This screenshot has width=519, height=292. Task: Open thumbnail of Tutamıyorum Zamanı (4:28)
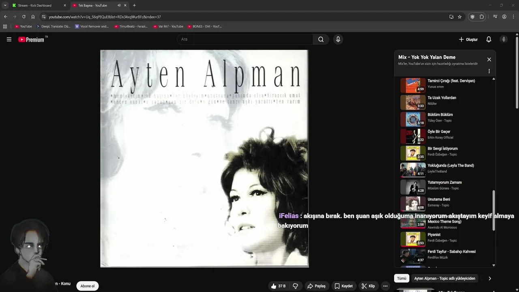pyautogui.click(x=413, y=187)
